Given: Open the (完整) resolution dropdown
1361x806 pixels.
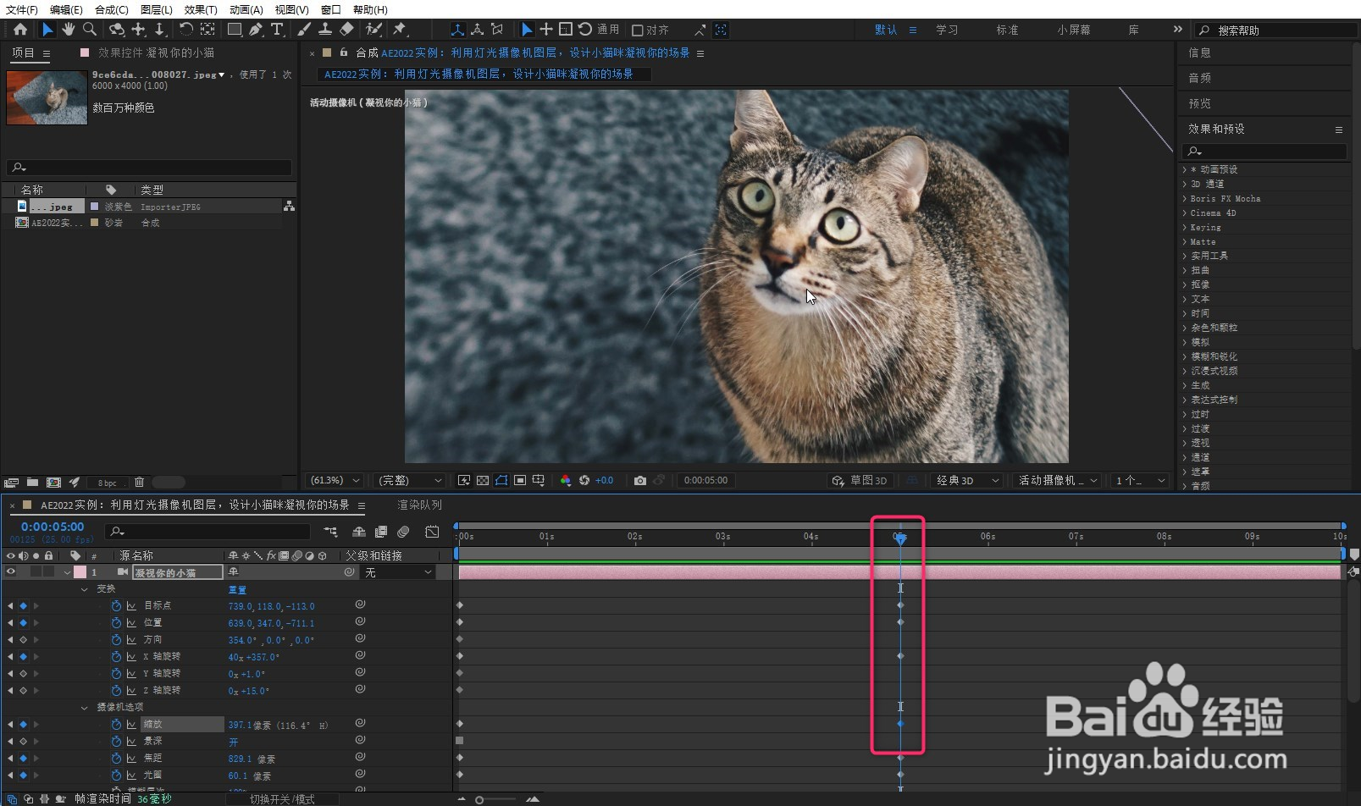Looking at the screenshot, I should point(410,480).
